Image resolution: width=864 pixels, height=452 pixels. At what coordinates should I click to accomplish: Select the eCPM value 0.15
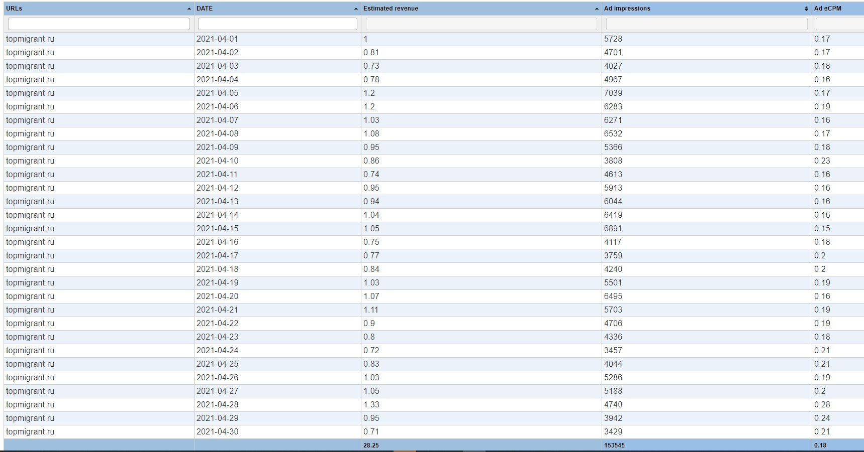[x=822, y=229]
